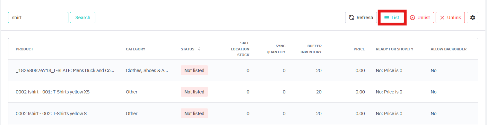The image size is (487, 125).
Task: Click 'Clothes, Shoes & A...' category cell
Action: (147, 70)
